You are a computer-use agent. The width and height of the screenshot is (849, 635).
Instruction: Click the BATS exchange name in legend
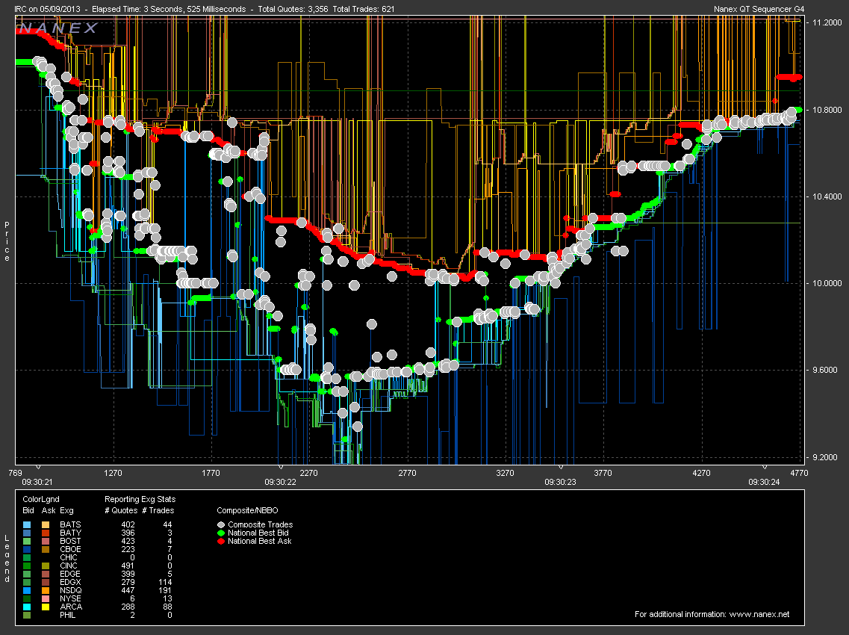click(70, 524)
